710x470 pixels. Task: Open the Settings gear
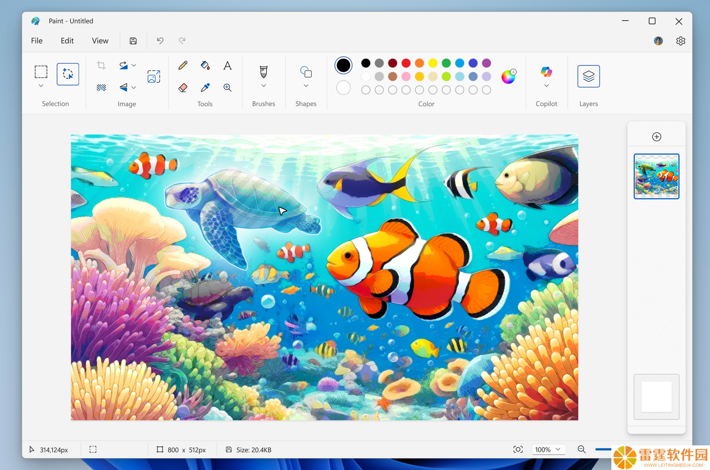681,41
